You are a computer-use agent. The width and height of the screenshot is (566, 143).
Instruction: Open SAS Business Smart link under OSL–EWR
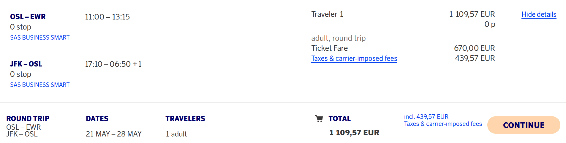point(40,38)
